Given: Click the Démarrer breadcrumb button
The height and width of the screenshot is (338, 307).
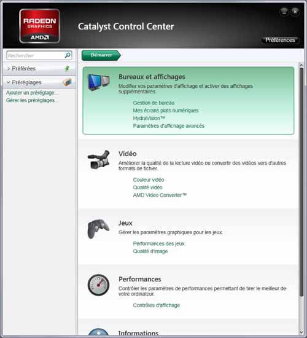Looking at the screenshot, I should [101, 55].
